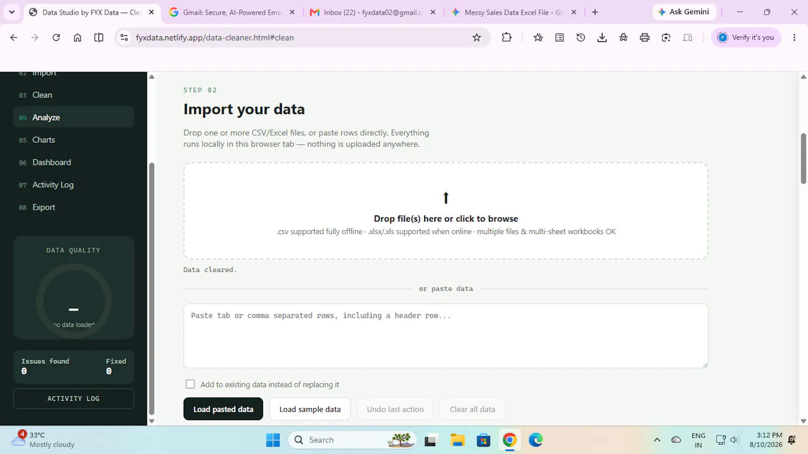The image size is (808, 454).
Task: Click the Verify it's you profile button
Action: (746, 37)
